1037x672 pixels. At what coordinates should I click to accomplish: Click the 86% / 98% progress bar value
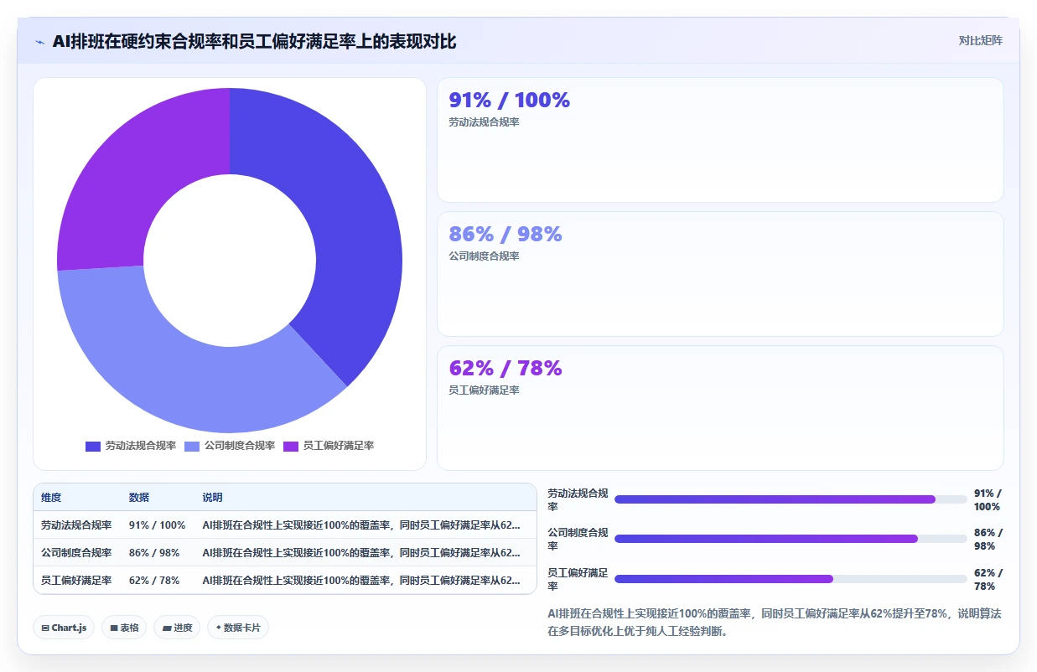988,539
